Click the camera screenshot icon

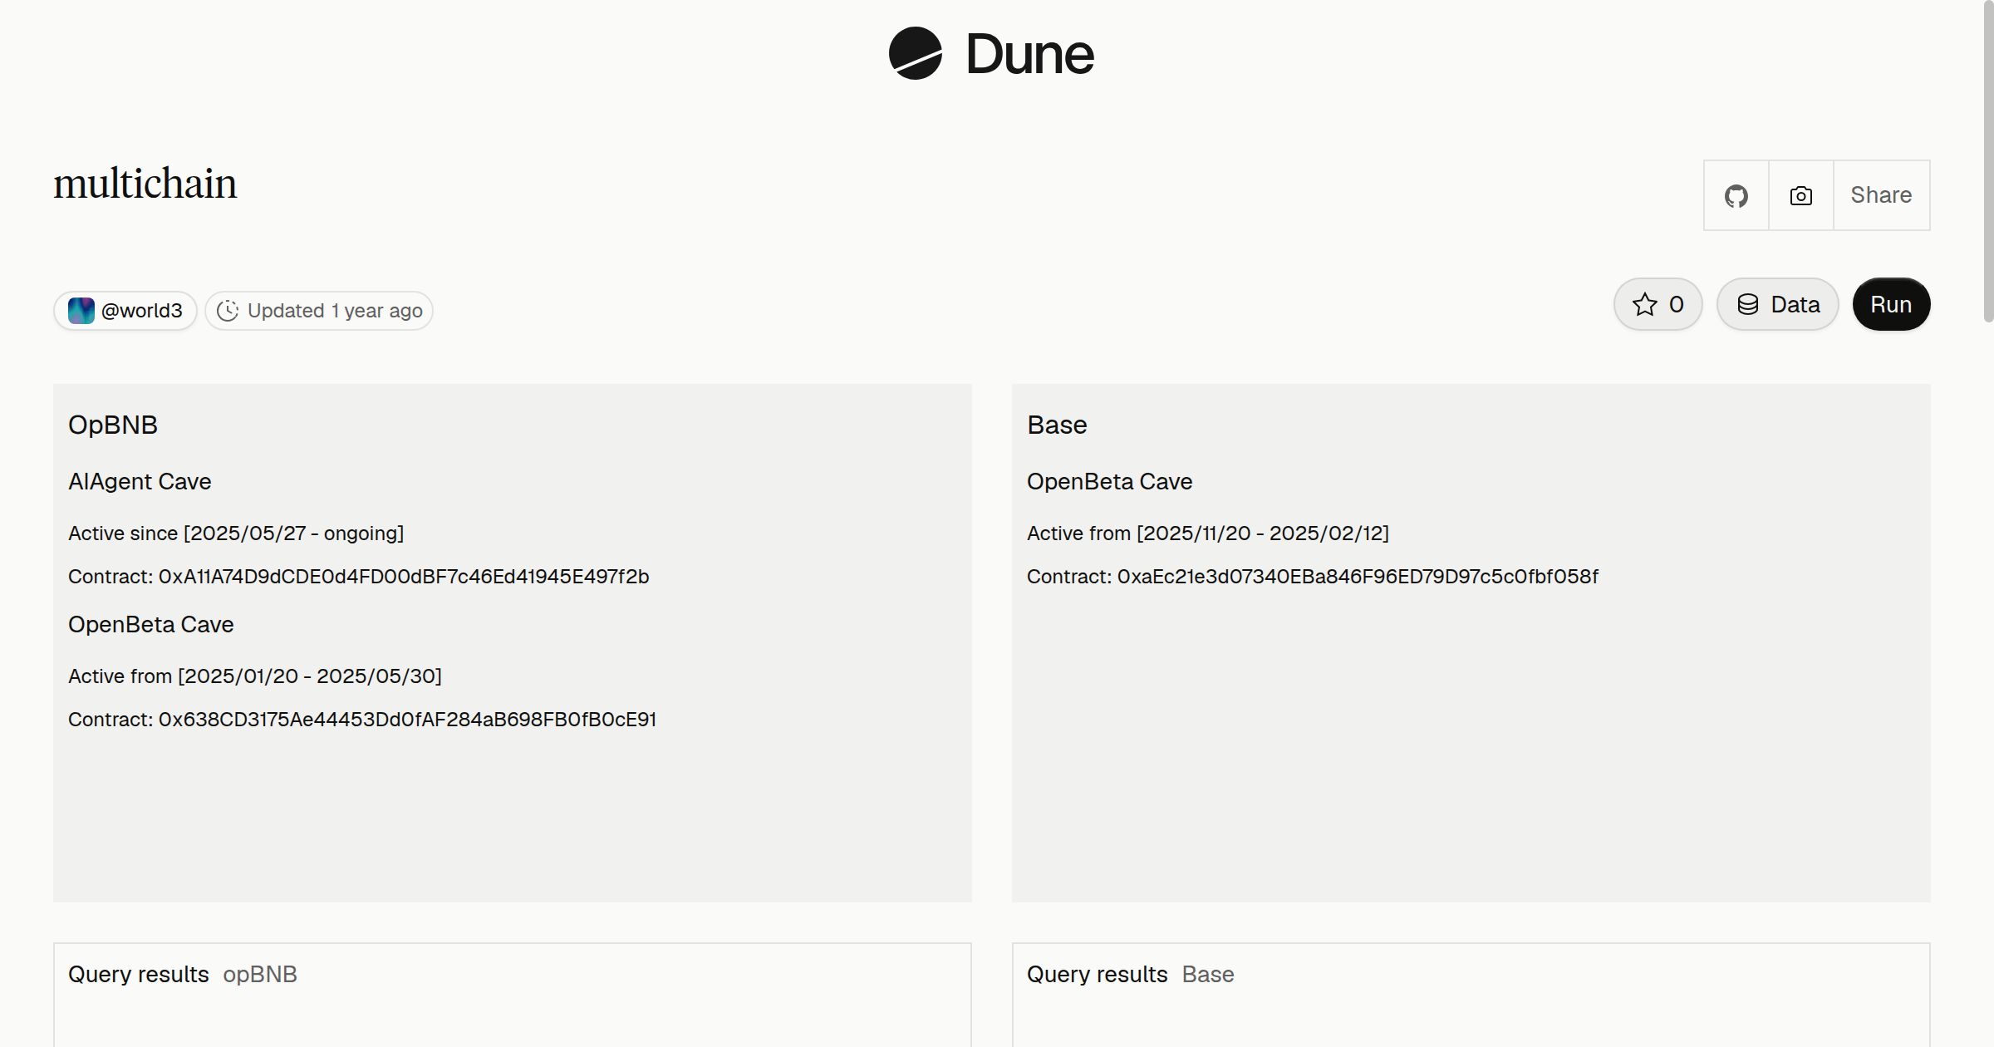pyautogui.click(x=1801, y=195)
